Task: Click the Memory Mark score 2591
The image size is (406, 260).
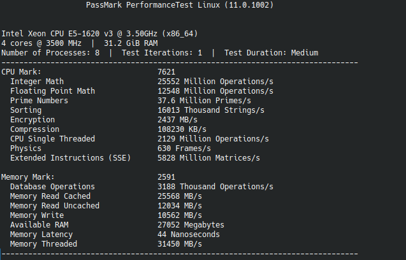Action: coord(166,177)
